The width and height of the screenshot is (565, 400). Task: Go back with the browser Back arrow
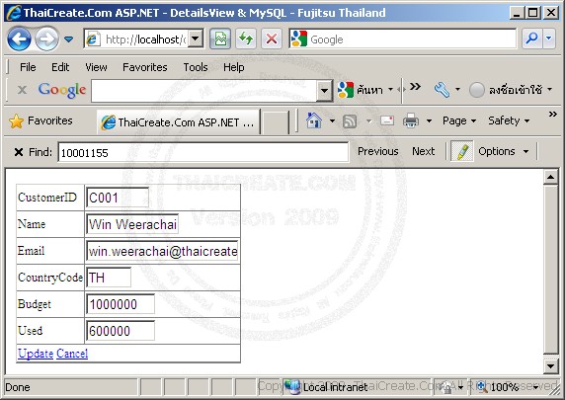pos(19,39)
